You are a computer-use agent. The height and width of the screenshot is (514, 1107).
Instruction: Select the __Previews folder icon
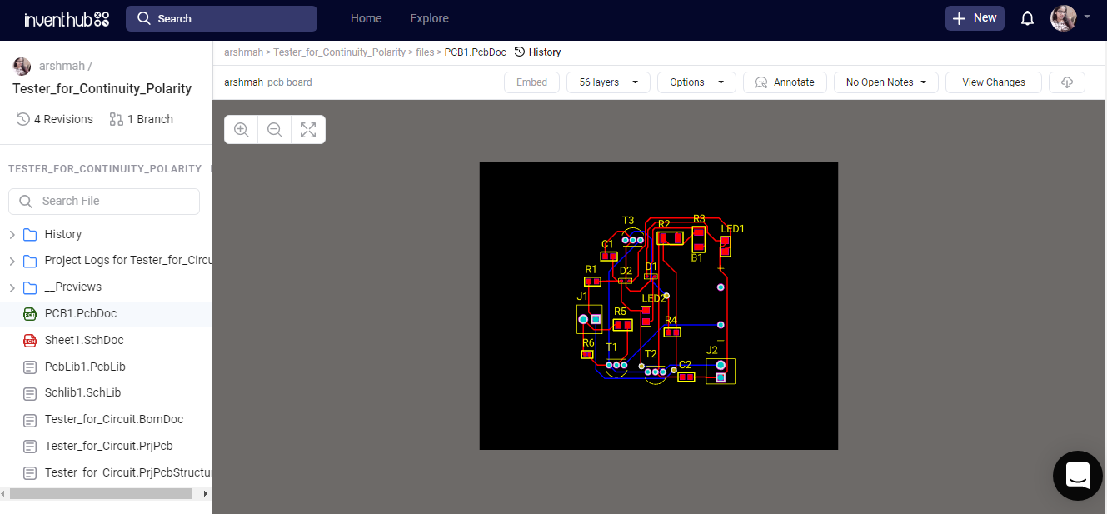[x=30, y=288]
